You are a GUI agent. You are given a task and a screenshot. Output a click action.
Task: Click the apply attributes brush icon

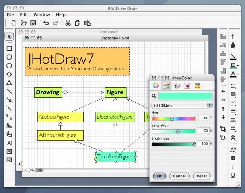click(233, 45)
